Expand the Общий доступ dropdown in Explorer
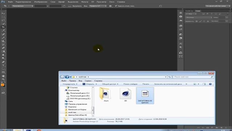 coord(110,84)
